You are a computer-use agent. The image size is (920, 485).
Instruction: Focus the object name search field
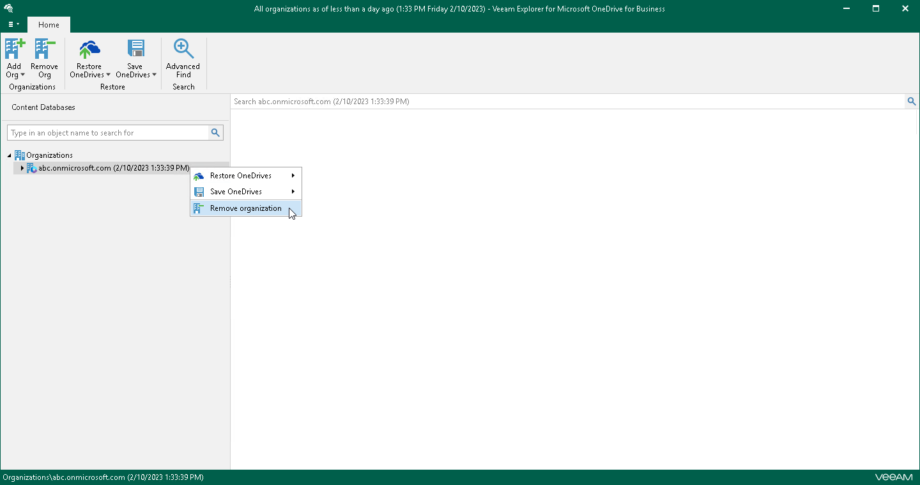tap(108, 133)
